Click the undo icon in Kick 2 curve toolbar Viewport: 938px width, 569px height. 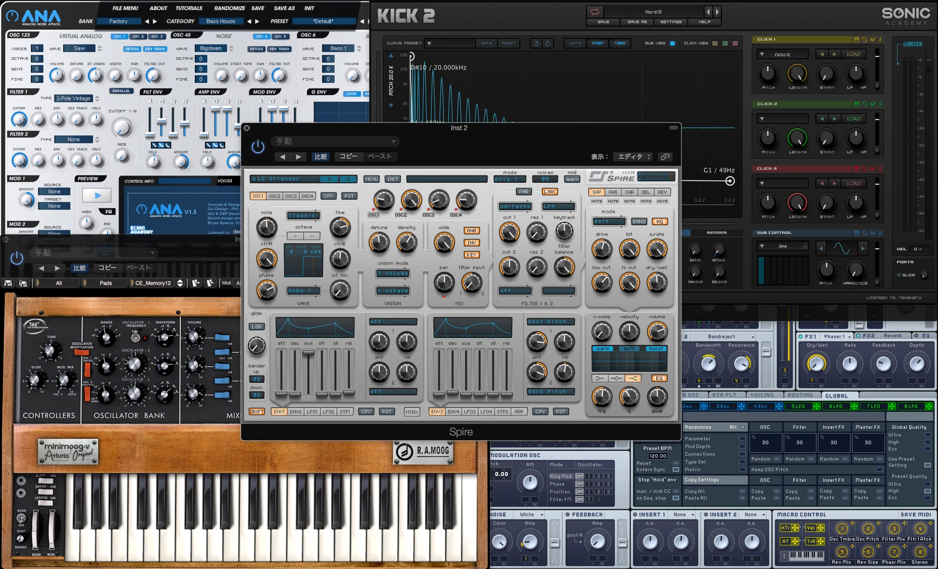[x=536, y=43]
